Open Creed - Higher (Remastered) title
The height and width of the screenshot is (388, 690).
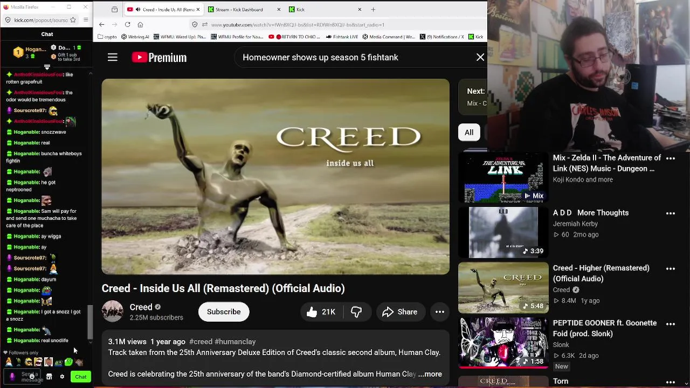click(x=601, y=273)
